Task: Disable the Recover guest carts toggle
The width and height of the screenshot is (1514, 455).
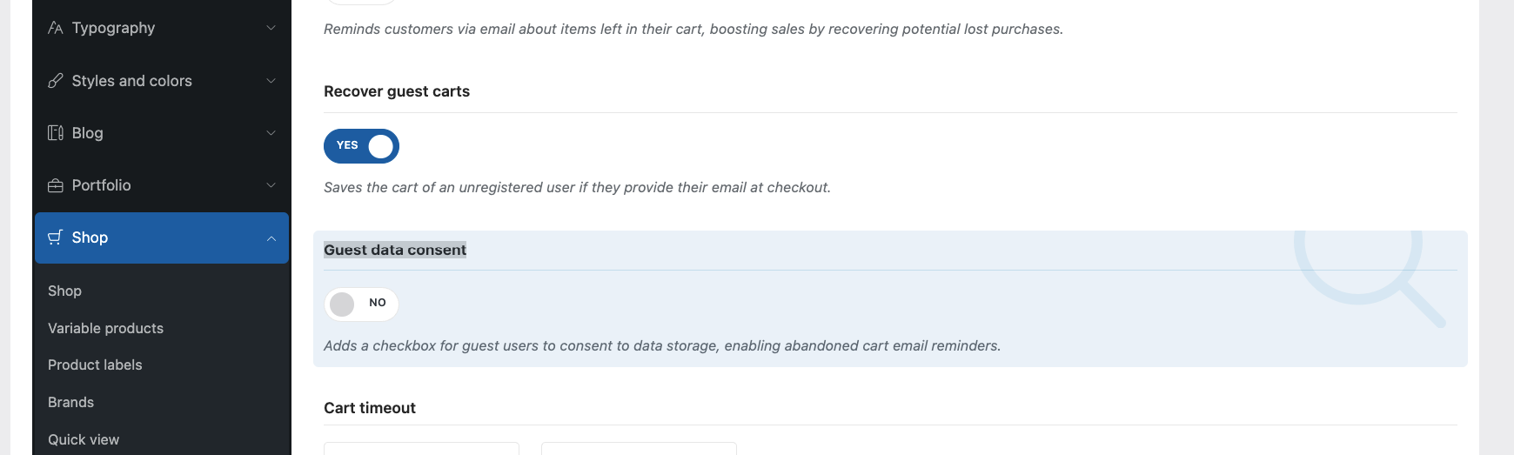Action: [x=361, y=146]
